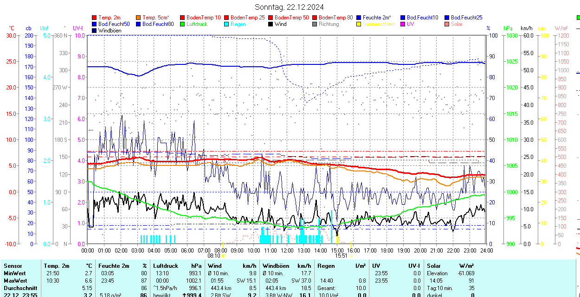This screenshot has width=580, height=297.
Task: Select the yellow Sonnenschein legend marker
Action: [359, 24]
